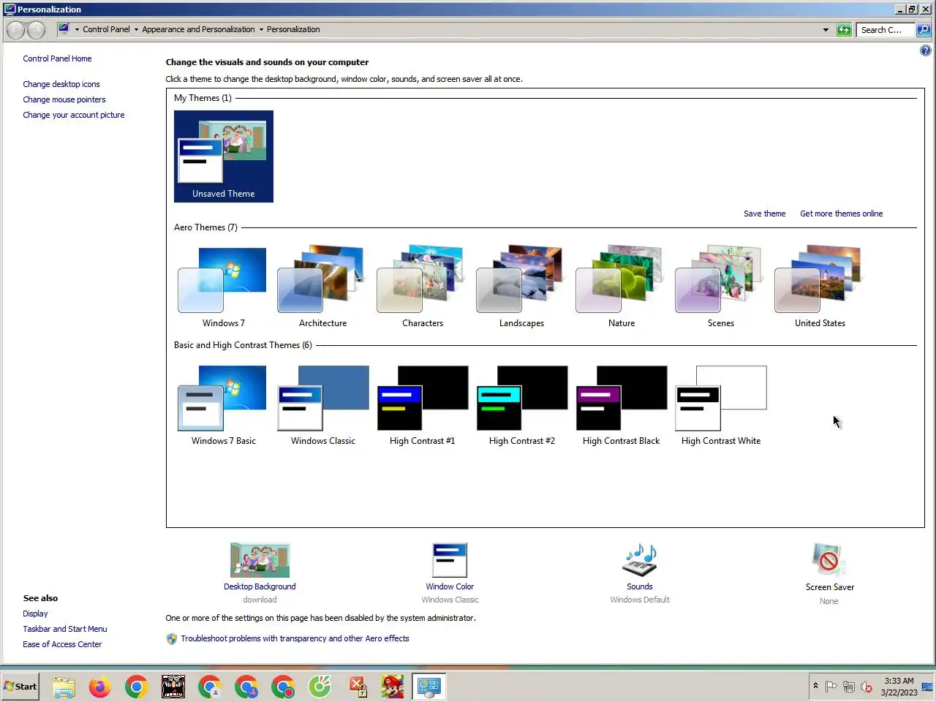Screen dimensions: 936x702
Task: Expand arrow after Appearance and Personalization breadcrumb
Action: [261, 30]
